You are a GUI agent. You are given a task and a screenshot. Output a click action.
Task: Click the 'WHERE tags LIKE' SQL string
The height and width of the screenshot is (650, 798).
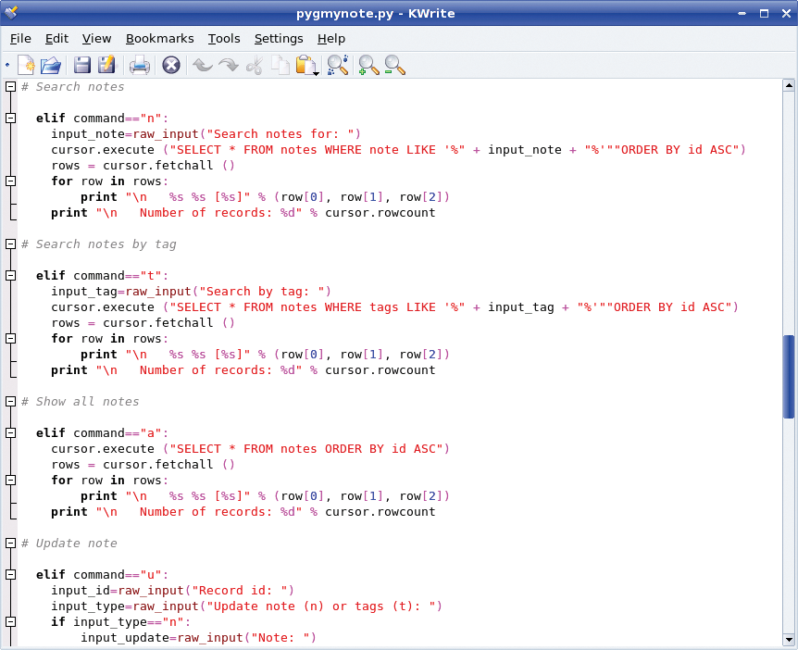coord(317,306)
